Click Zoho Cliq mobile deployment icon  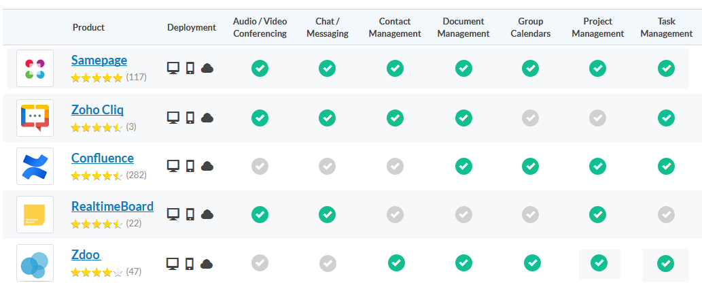(x=190, y=118)
